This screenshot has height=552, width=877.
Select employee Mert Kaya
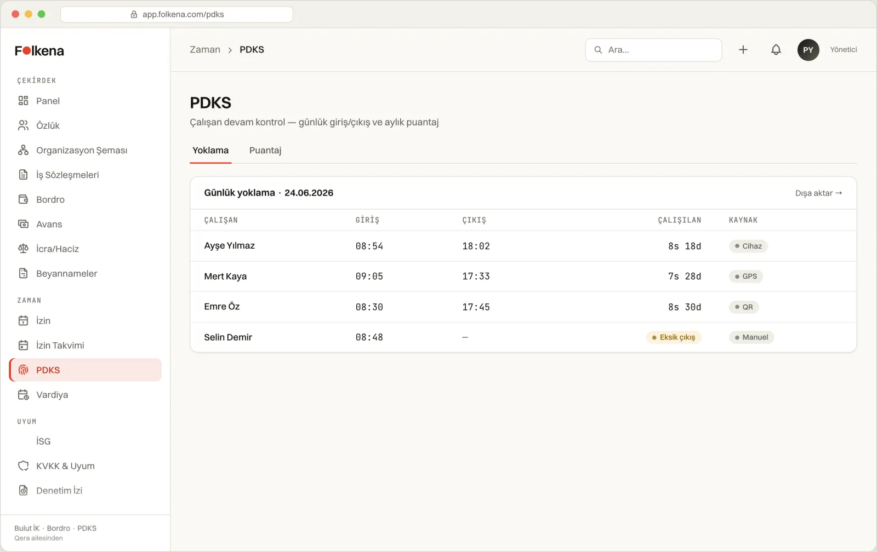pos(225,277)
